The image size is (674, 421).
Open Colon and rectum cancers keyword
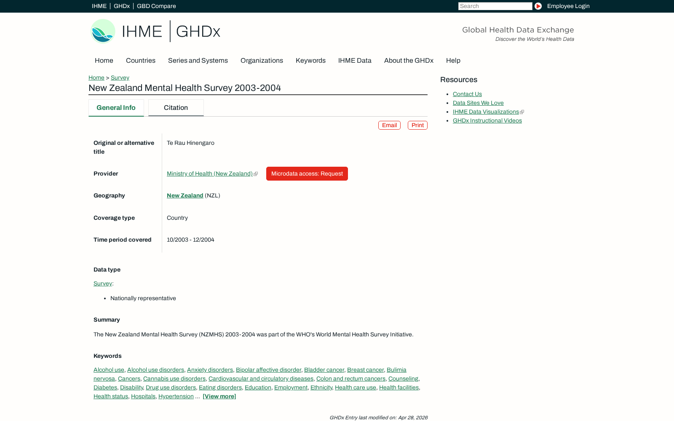[351, 378]
